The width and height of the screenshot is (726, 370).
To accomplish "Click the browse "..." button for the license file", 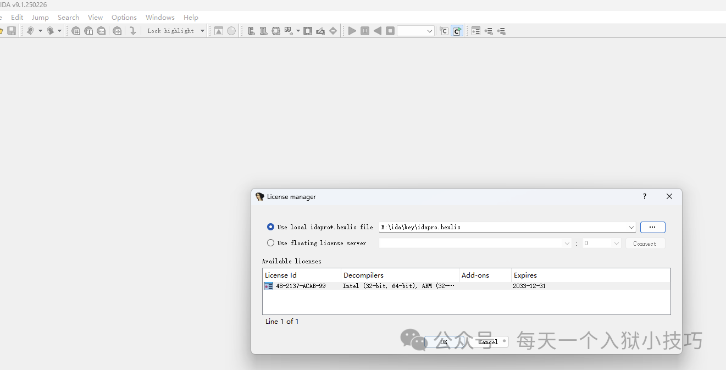I will coord(652,227).
